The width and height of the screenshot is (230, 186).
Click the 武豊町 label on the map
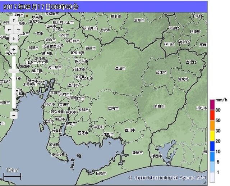pyautogui.click(x=57, y=131)
